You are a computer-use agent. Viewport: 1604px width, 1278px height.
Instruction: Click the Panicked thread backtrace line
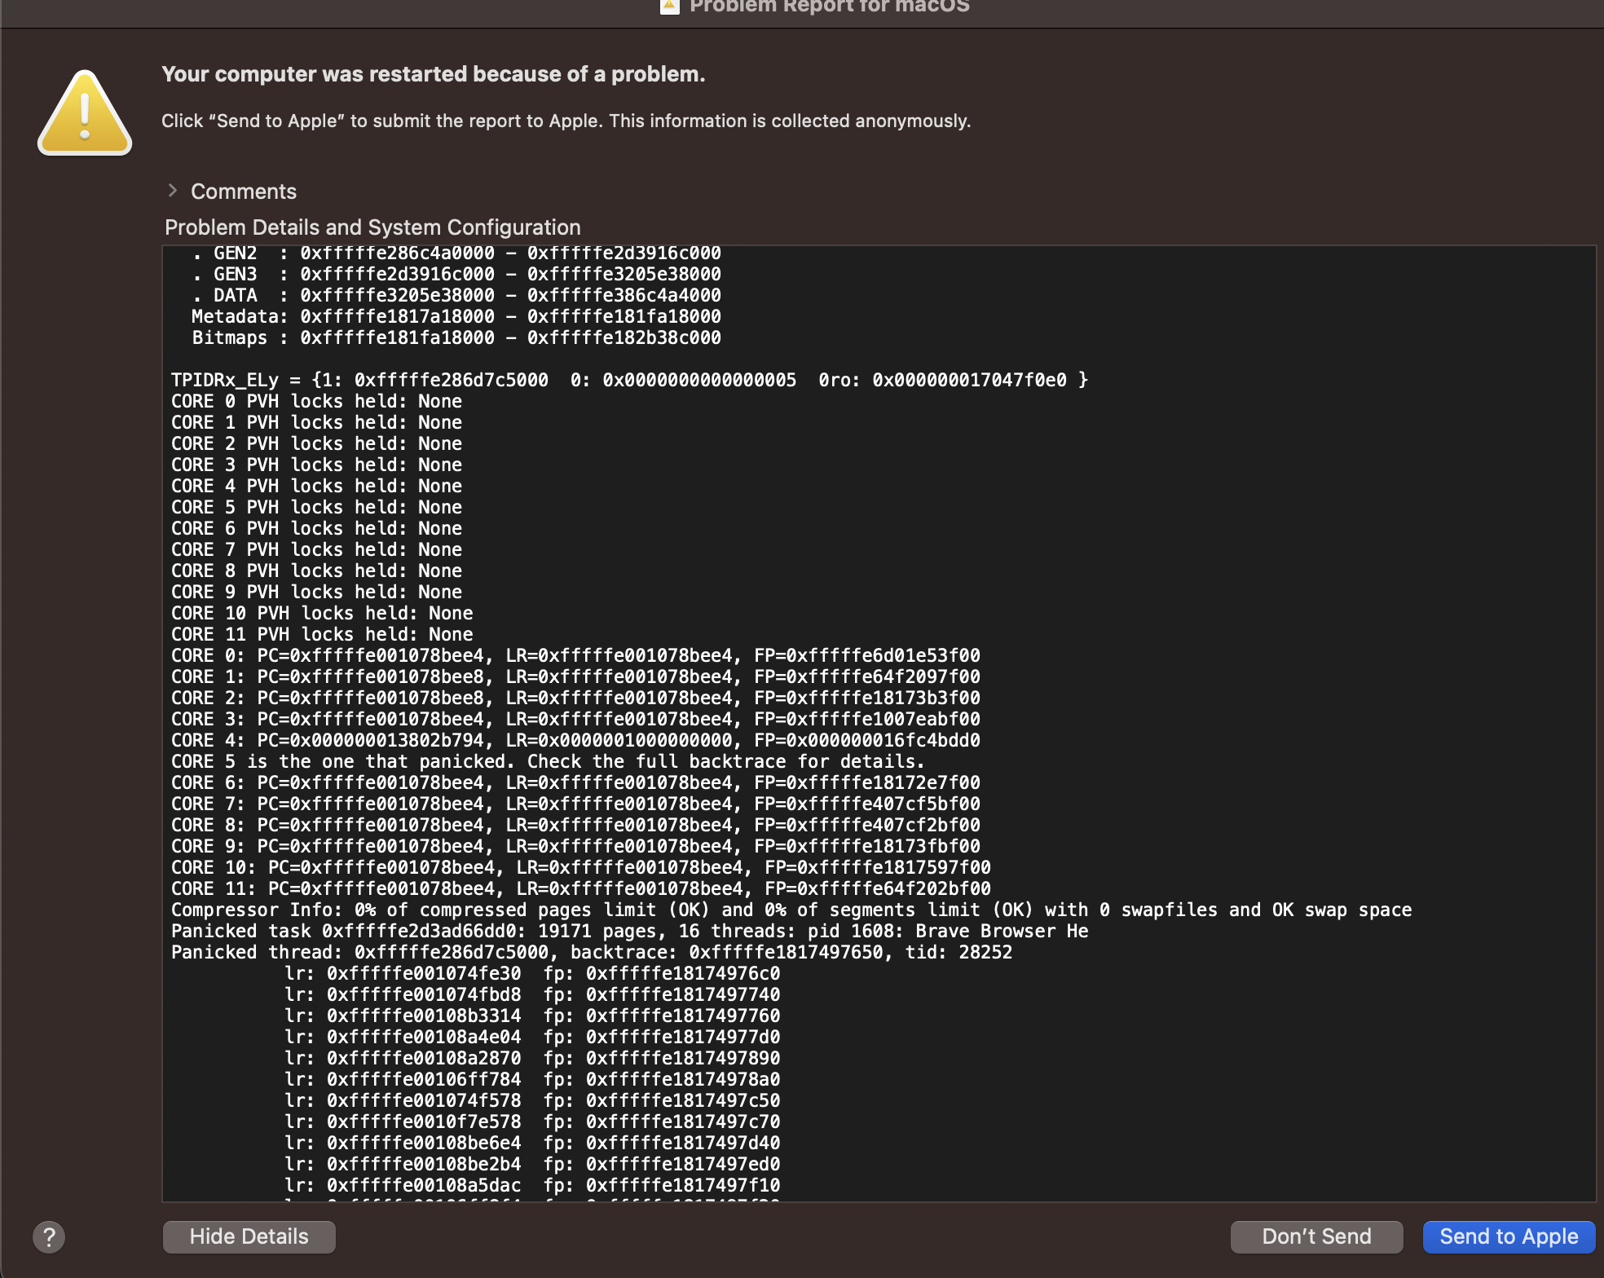(591, 952)
